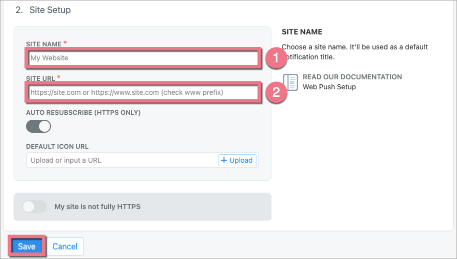Focus the Site URL text box
This screenshot has width=457, height=259.
click(142, 92)
